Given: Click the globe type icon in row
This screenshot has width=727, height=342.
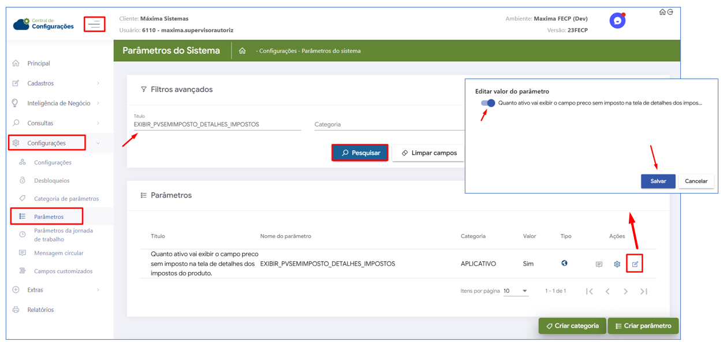Looking at the screenshot, I should [x=564, y=263].
